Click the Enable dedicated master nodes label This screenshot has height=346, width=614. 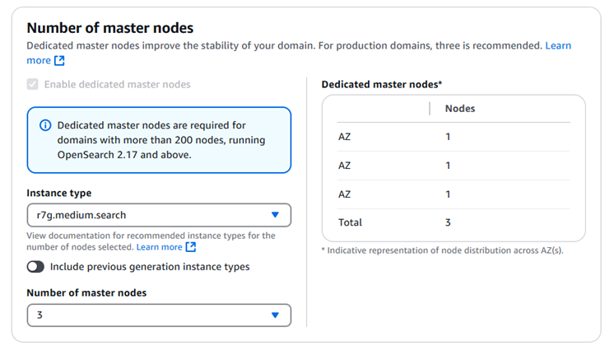point(117,84)
